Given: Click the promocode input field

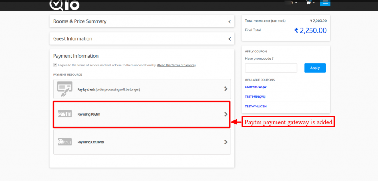Looking at the screenshot, I should pyautogui.click(x=271, y=68).
